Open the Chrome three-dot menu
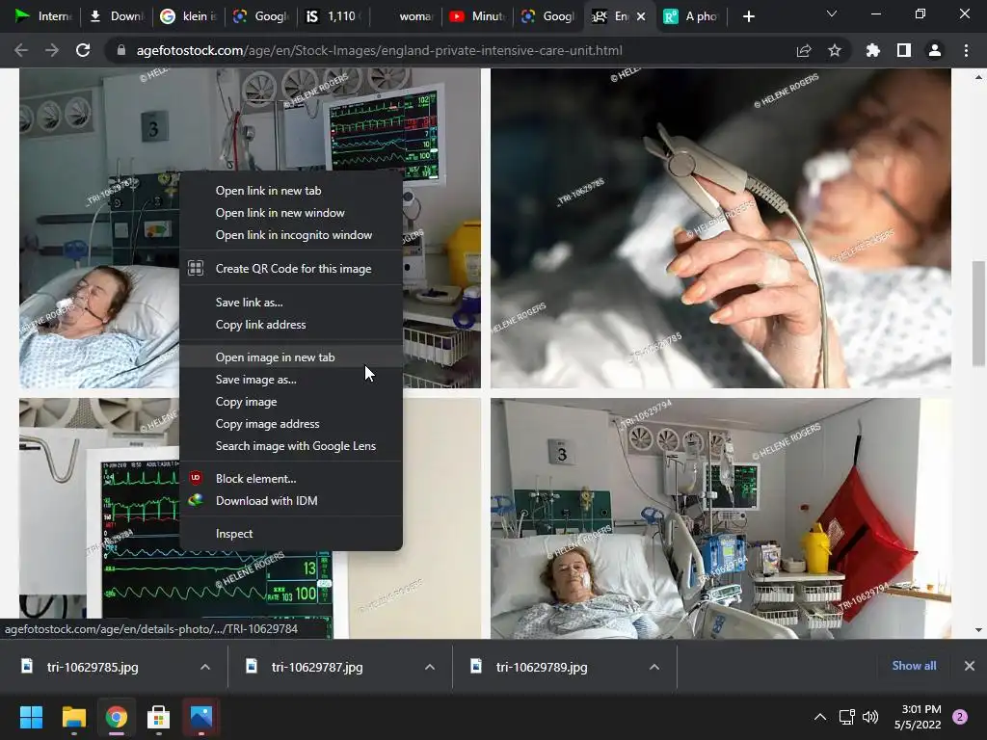987x740 pixels. click(966, 50)
